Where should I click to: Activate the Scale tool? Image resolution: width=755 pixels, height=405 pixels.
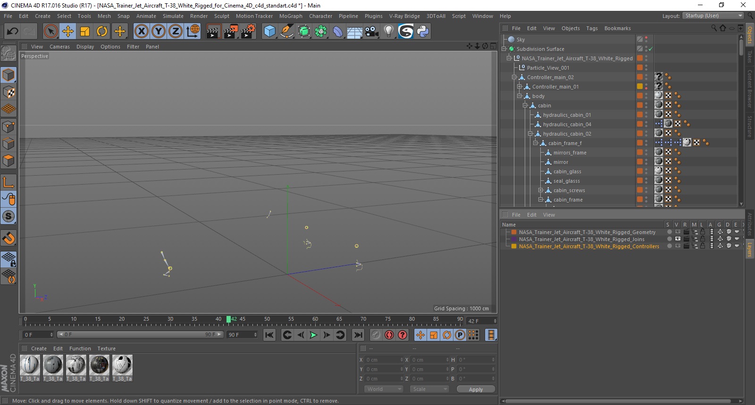click(85, 32)
